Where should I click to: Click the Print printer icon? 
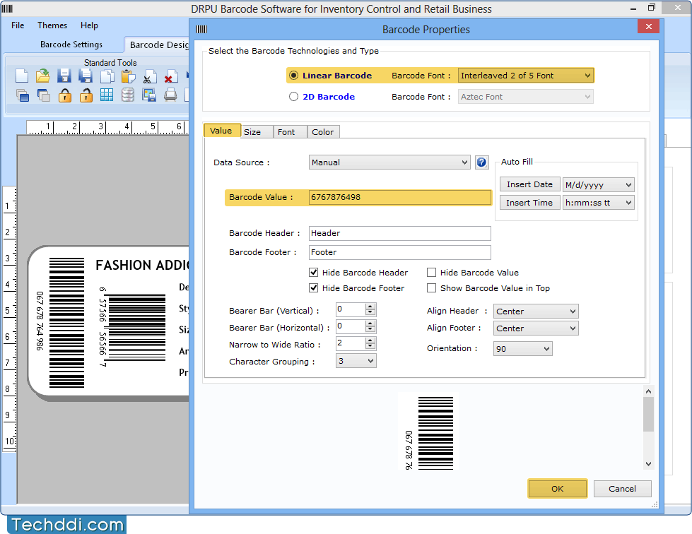[x=170, y=95]
